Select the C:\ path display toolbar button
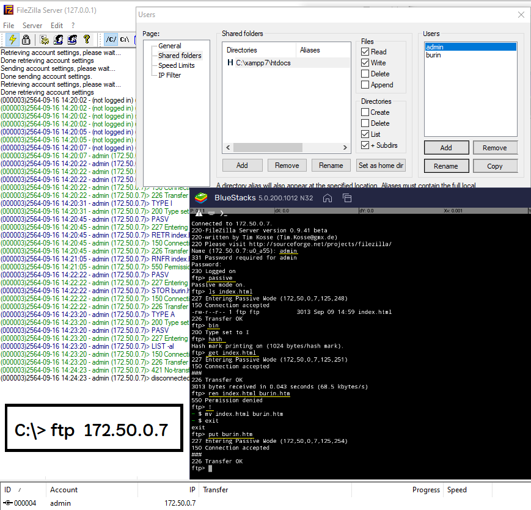Viewport: 531px width, 510px height. (125, 40)
